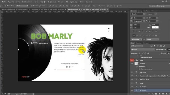Add layer mask icon at panel bottom
This screenshot has width=170, height=95.
point(156,94)
